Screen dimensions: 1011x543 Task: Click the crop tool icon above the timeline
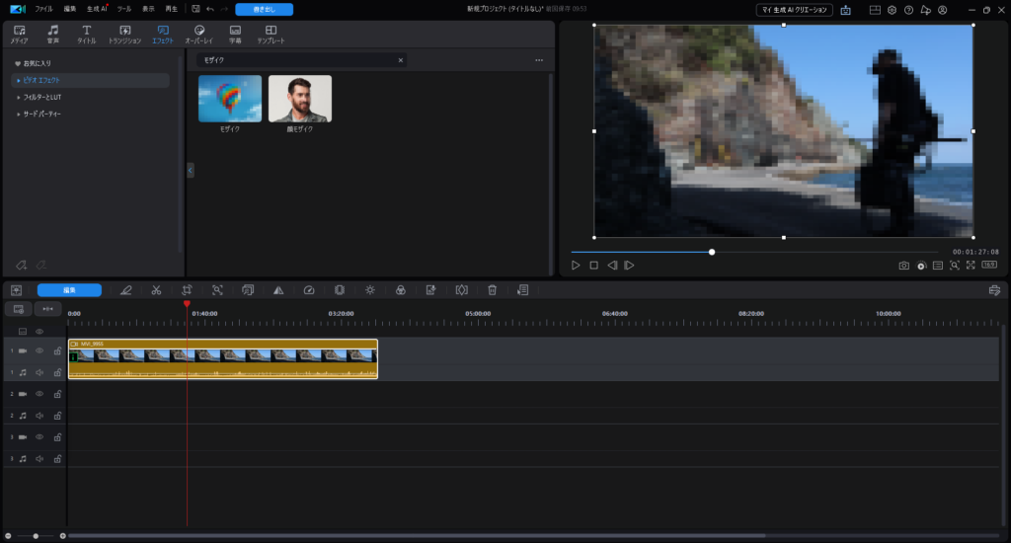click(187, 290)
